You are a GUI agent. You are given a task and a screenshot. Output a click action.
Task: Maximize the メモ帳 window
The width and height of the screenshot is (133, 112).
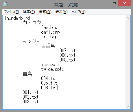tap(114, 3)
